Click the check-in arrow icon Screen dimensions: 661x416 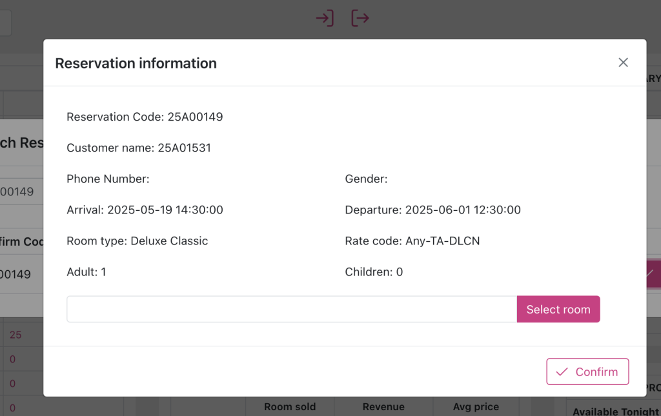pyautogui.click(x=324, y=18)
